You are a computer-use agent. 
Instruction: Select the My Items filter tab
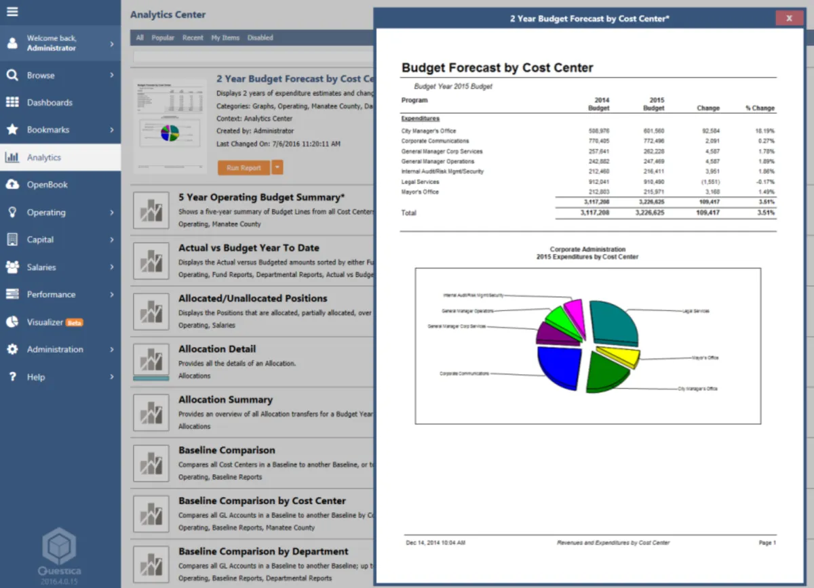[x=225, y=38]
